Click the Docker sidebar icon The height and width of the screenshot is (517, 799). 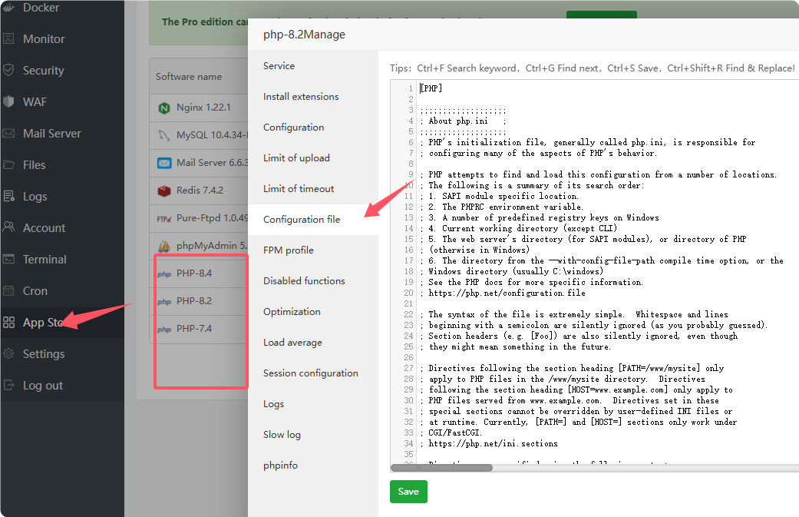(8, 7)
